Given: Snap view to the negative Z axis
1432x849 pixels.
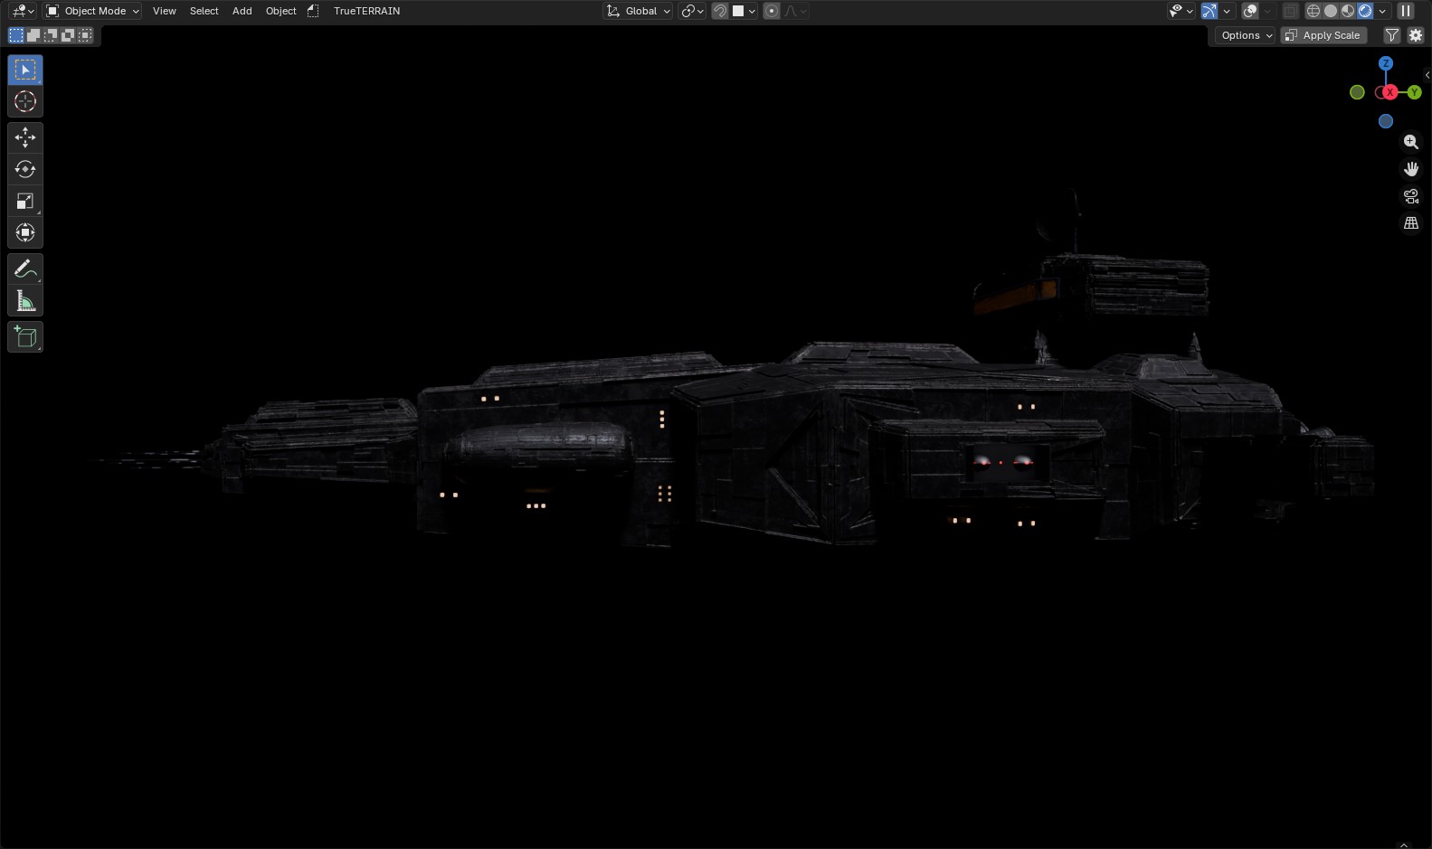Looking at the screenshot, I should (x=1386, y=121).
